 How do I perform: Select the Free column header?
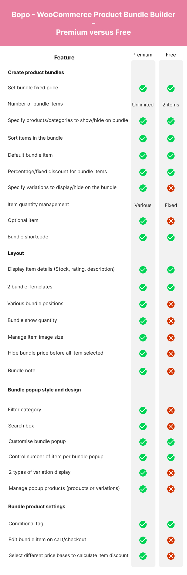[171, 55]
